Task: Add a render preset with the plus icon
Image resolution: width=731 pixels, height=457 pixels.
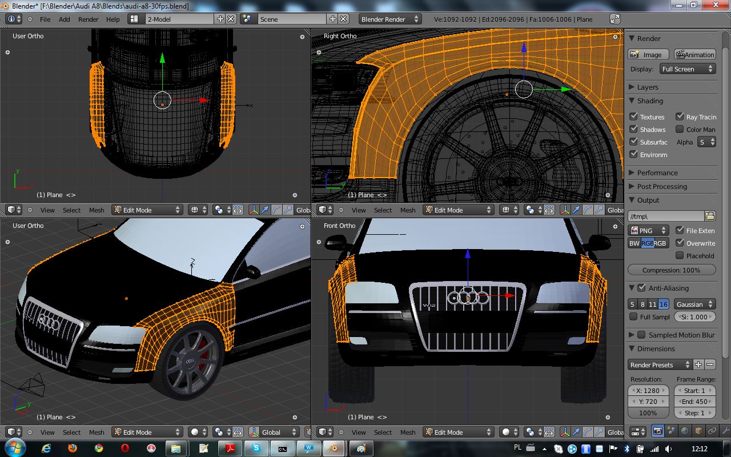Action: 698,364
